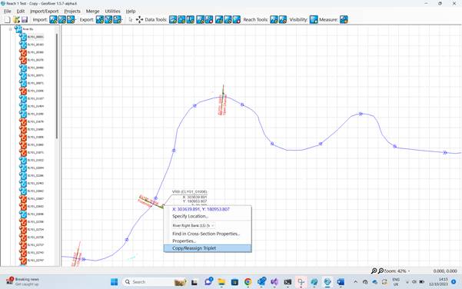Open Google Chrome from the taskbar
Screen dimensions: 462x289
[248, 282]
